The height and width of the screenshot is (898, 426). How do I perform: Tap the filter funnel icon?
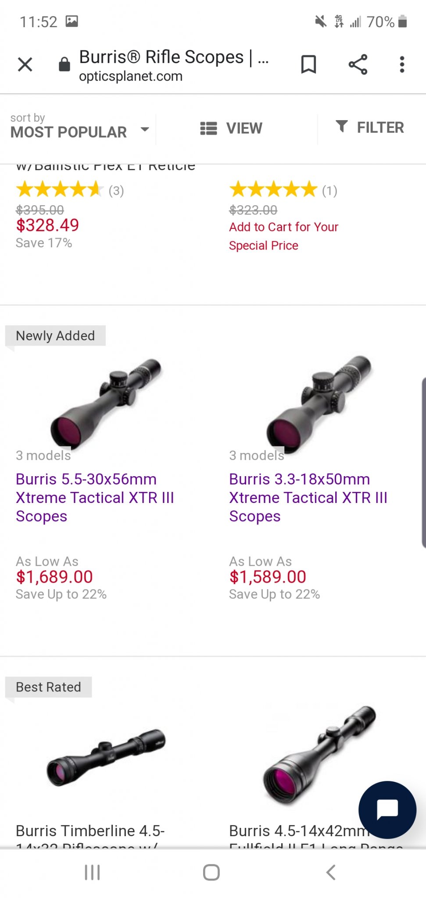tap(342, 127)
